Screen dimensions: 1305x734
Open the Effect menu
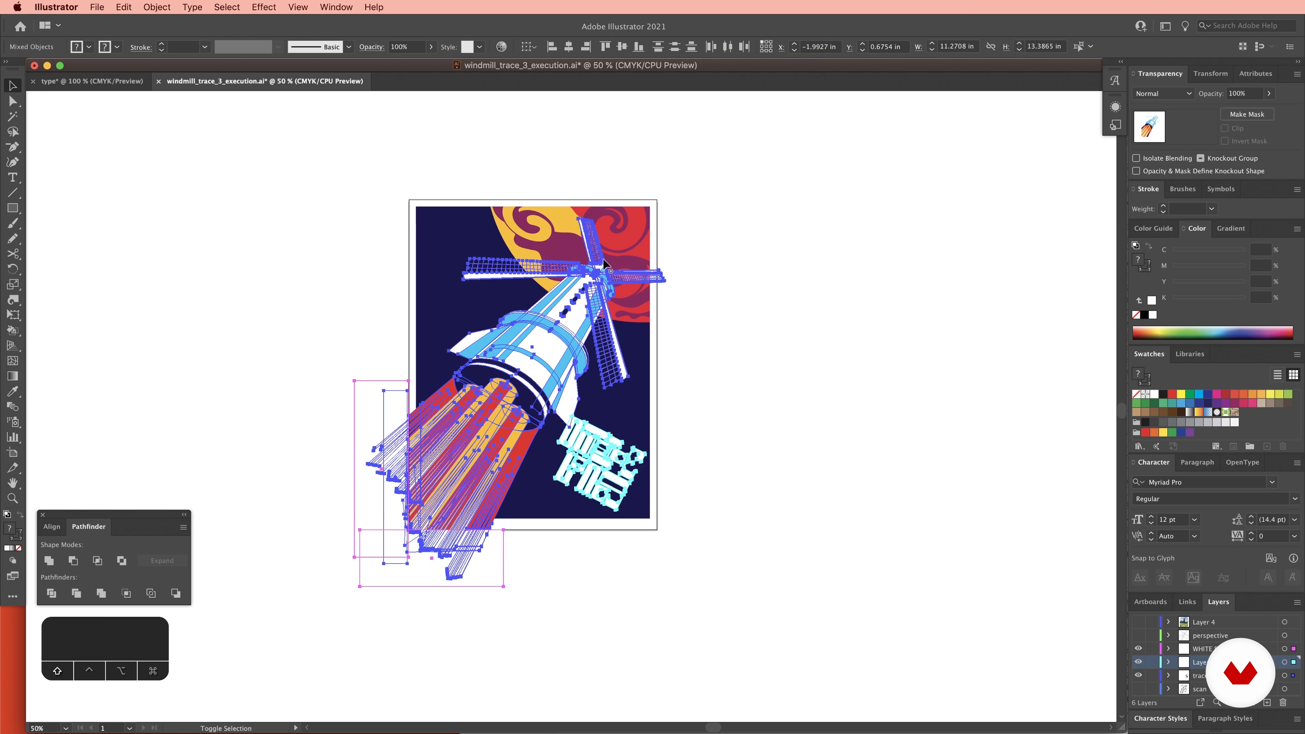(263, 7)
